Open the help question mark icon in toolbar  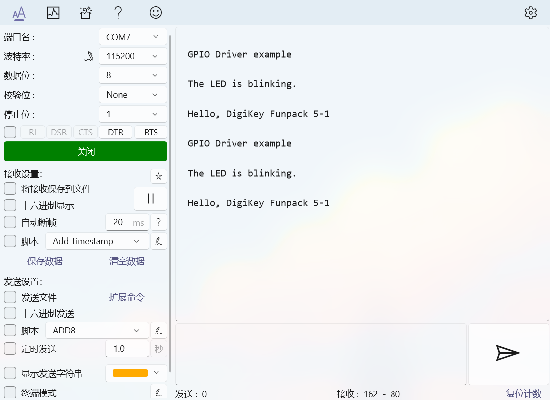tap(118, 13)
